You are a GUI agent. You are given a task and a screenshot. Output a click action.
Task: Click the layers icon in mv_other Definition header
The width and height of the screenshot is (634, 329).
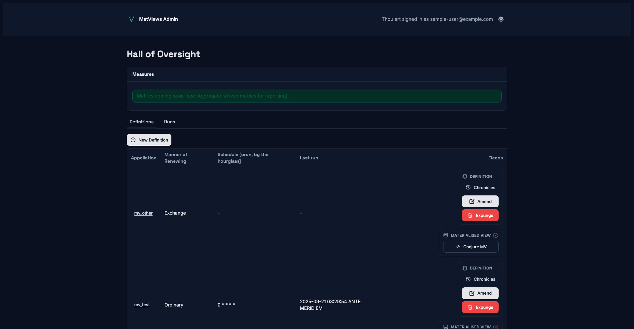tap(465, 177)
